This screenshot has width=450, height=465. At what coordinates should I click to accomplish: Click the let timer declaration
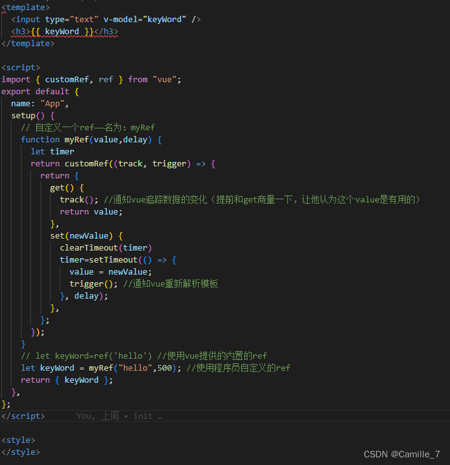point(52,152)
